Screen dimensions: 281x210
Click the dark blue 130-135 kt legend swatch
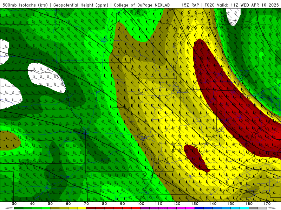coord(199,208)
